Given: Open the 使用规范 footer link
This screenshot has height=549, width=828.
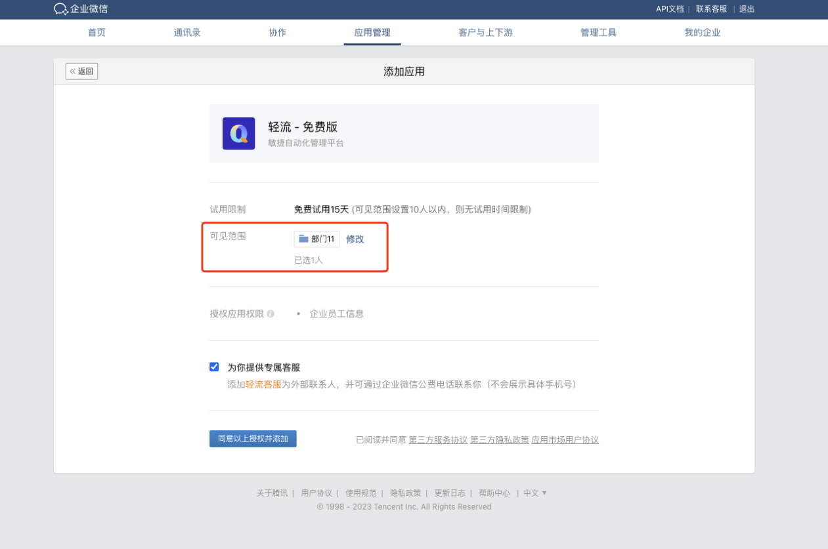Looking at the screenshot, I should (361, 493).
